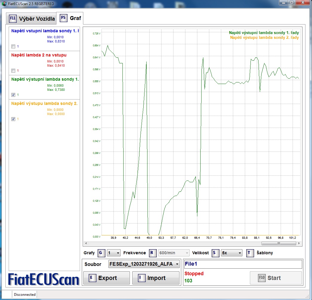Click the right arrow of graph scrollbar
Image resolution: width=312 pixels, height=300 pixels.
coord(300,244)
